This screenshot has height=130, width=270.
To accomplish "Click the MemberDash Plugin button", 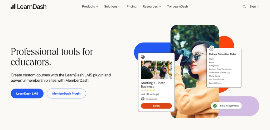I will [x=66, y=94].
